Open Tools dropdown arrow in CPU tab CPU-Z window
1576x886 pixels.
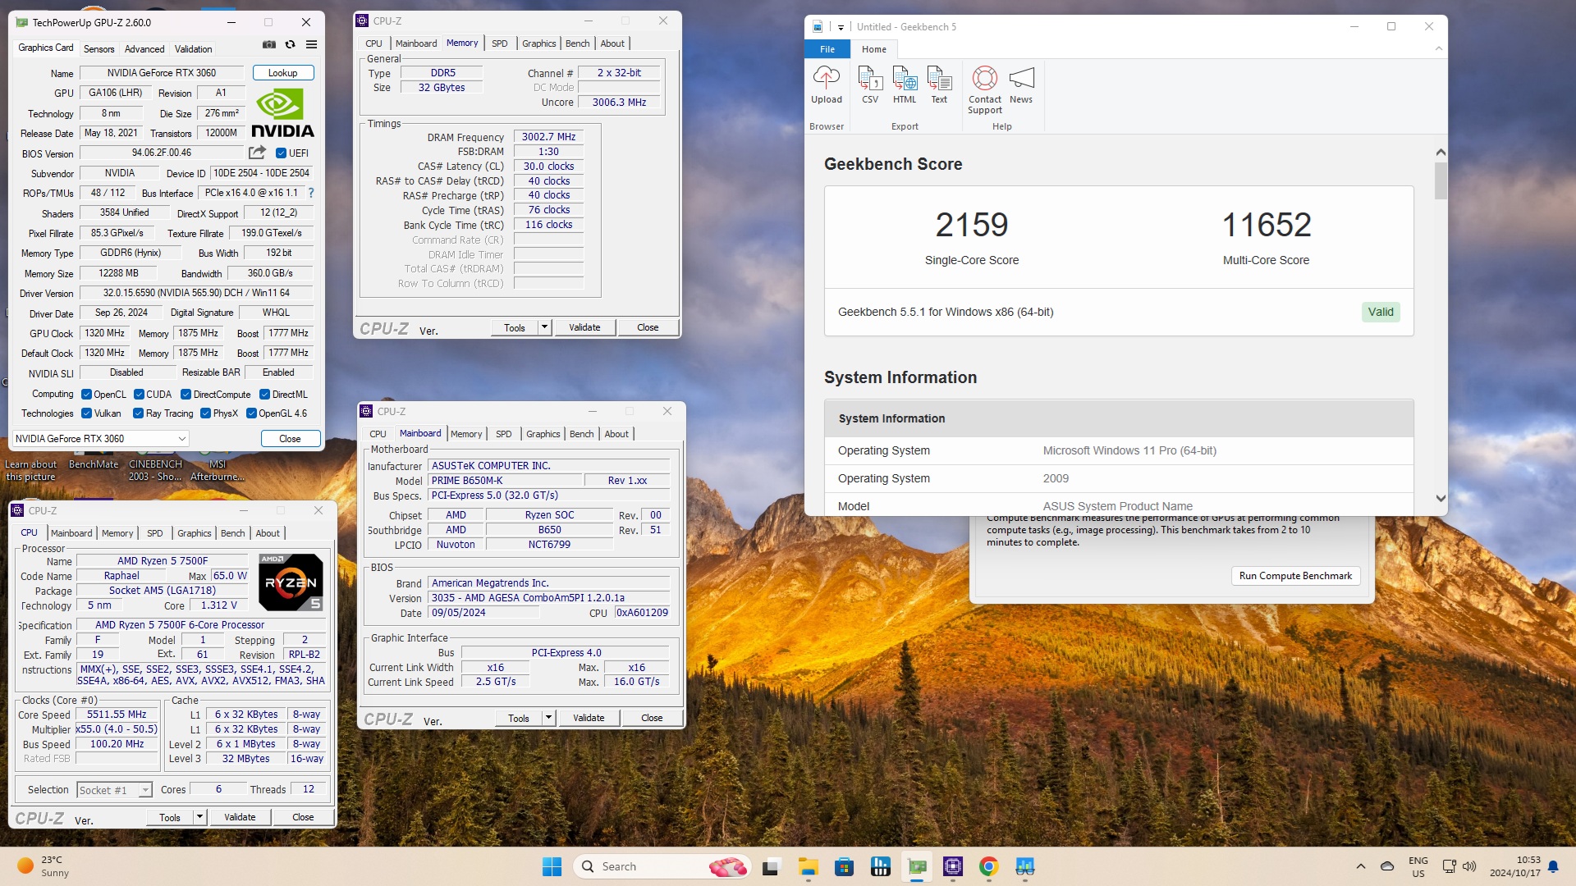point(199,817)
